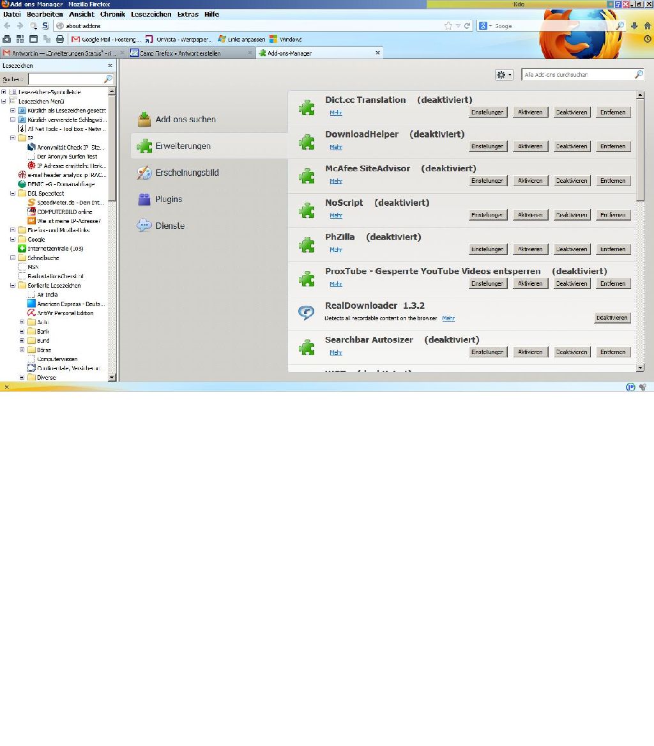Open the Downloads arrow icon
This screenshot has width=654, height=746.
pos(634,26)
